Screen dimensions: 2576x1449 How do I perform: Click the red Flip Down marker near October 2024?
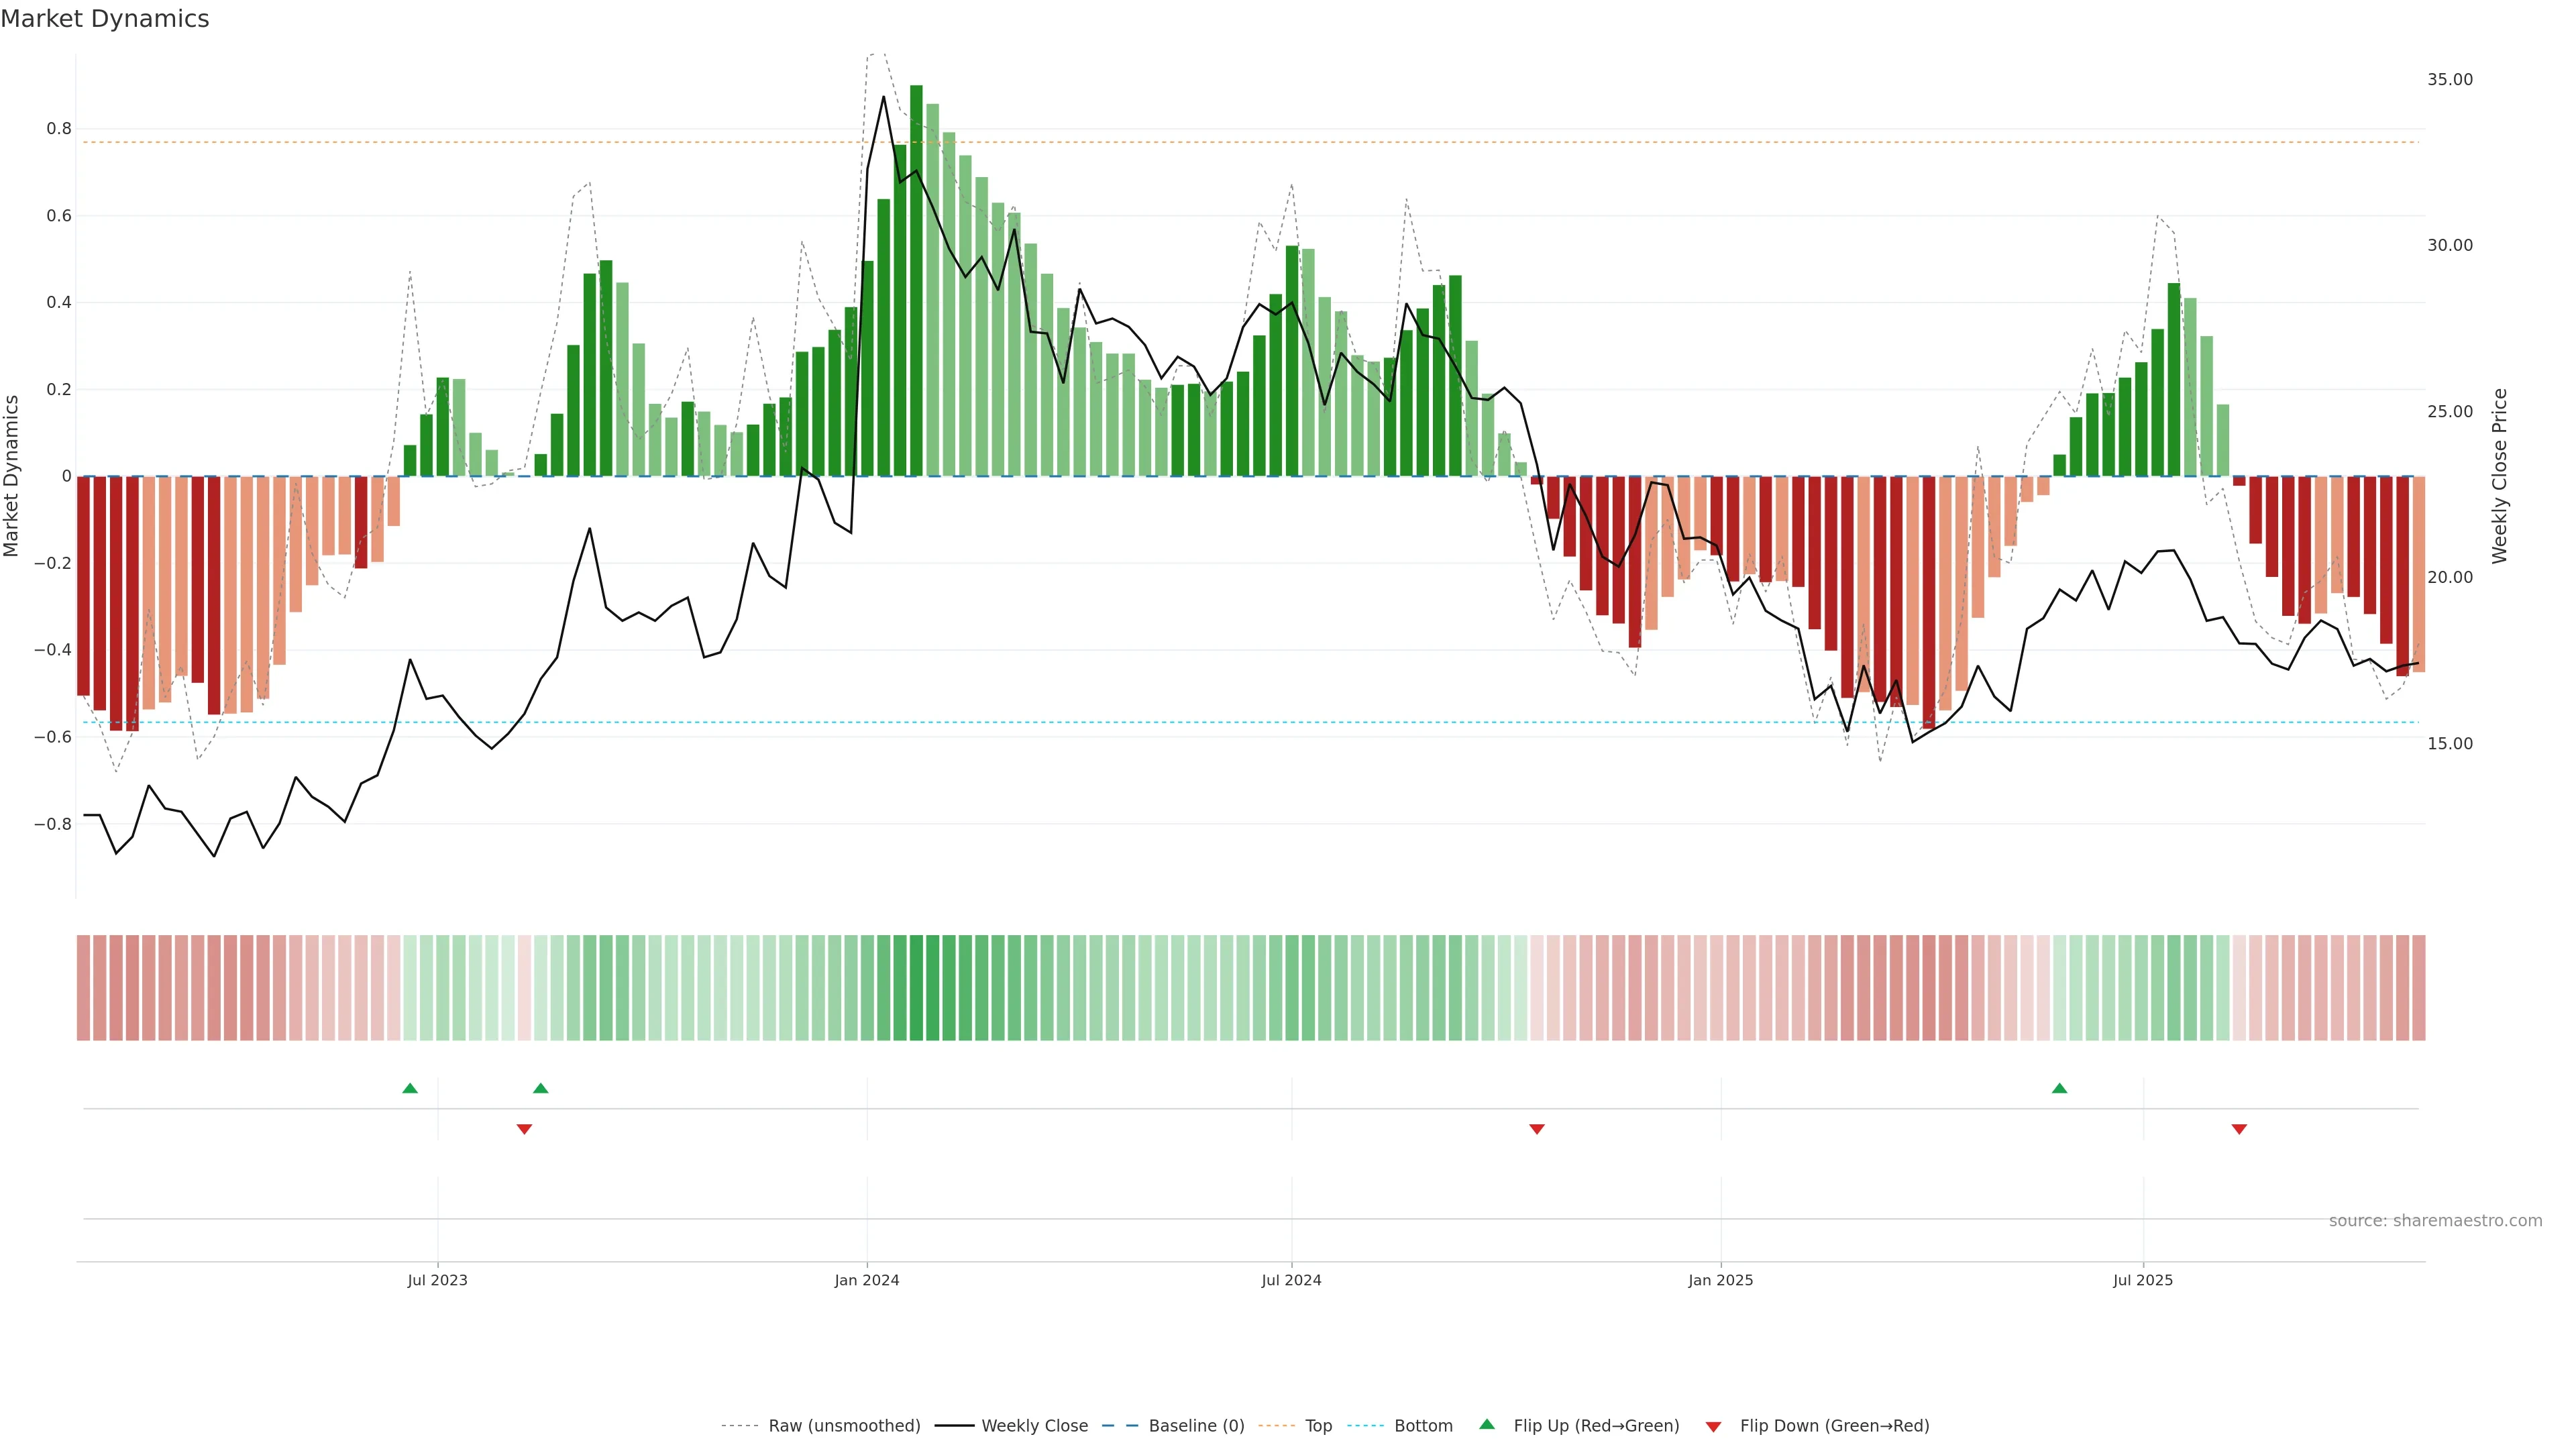[x=1537, y=1129]
